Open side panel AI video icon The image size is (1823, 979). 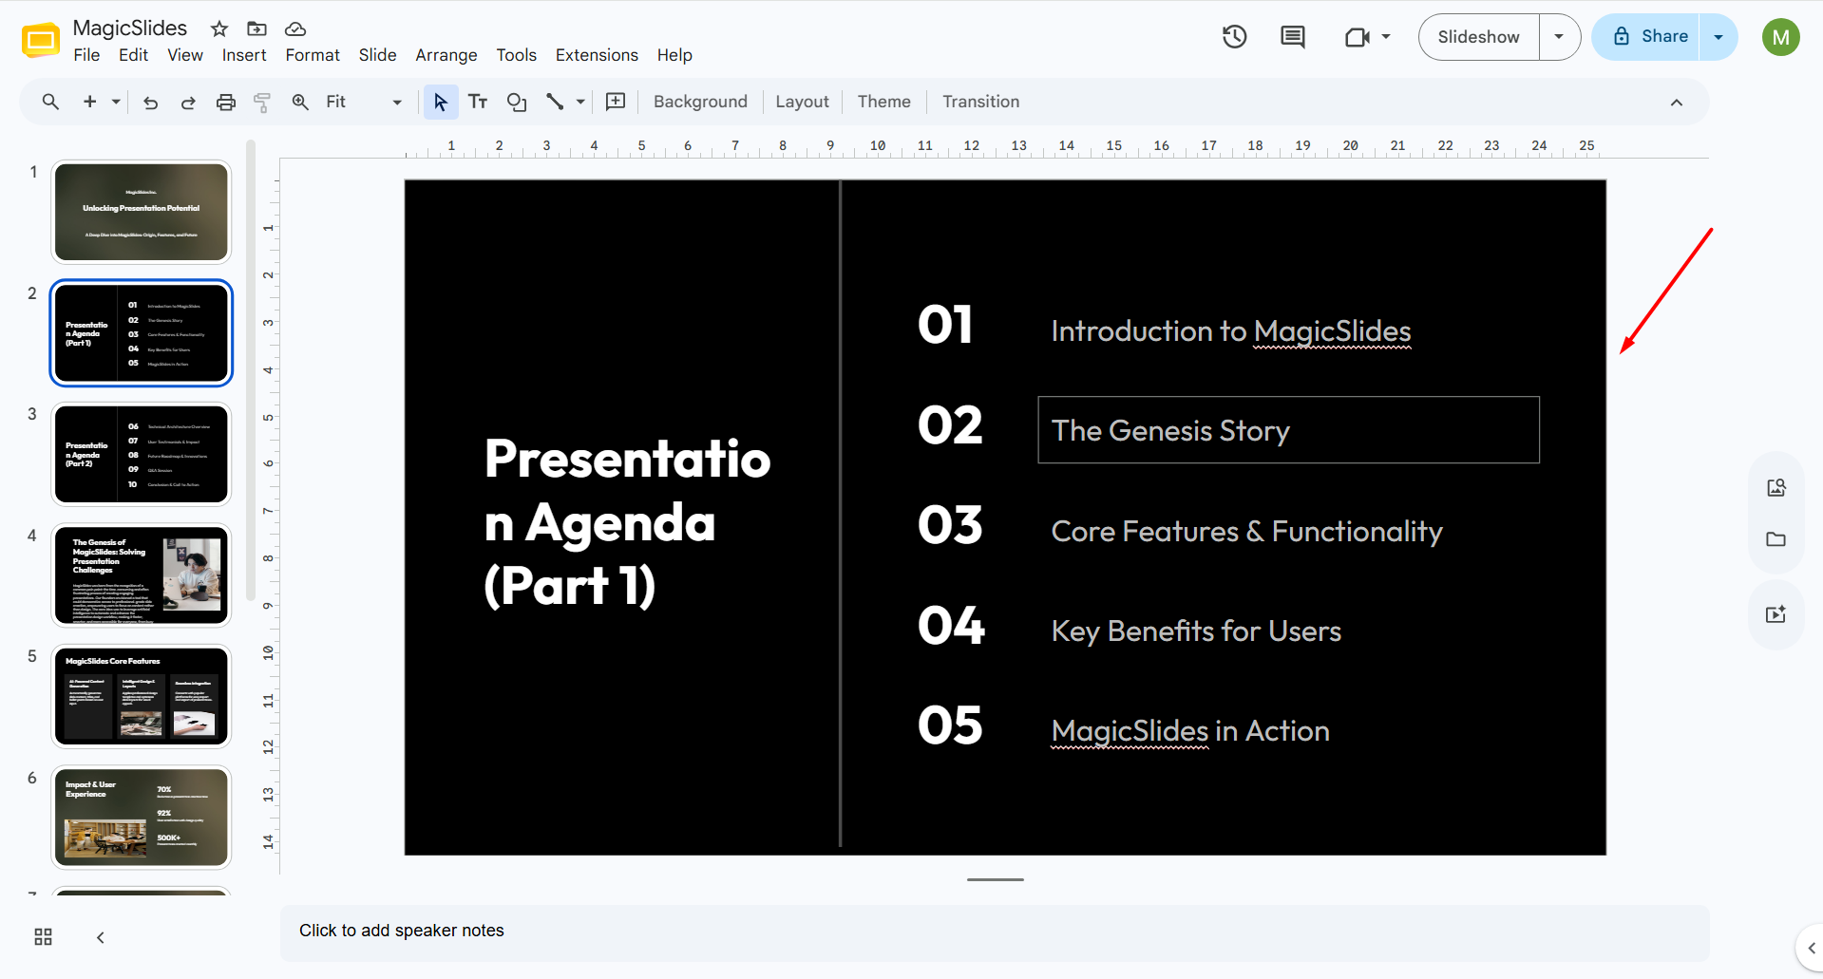tap(1776, 614)
